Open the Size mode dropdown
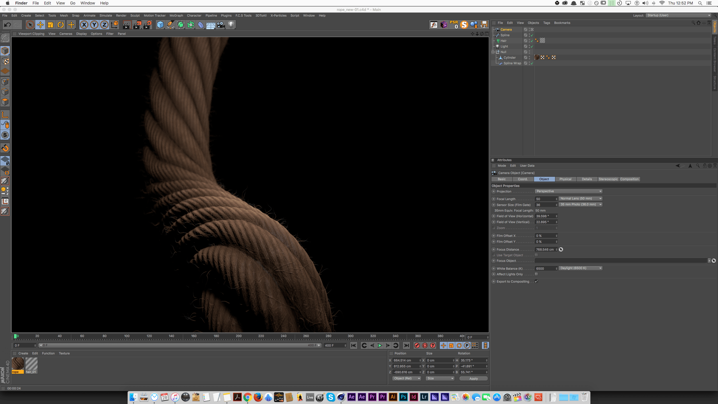This screenshot has height=404, width=718. point(440,378)
